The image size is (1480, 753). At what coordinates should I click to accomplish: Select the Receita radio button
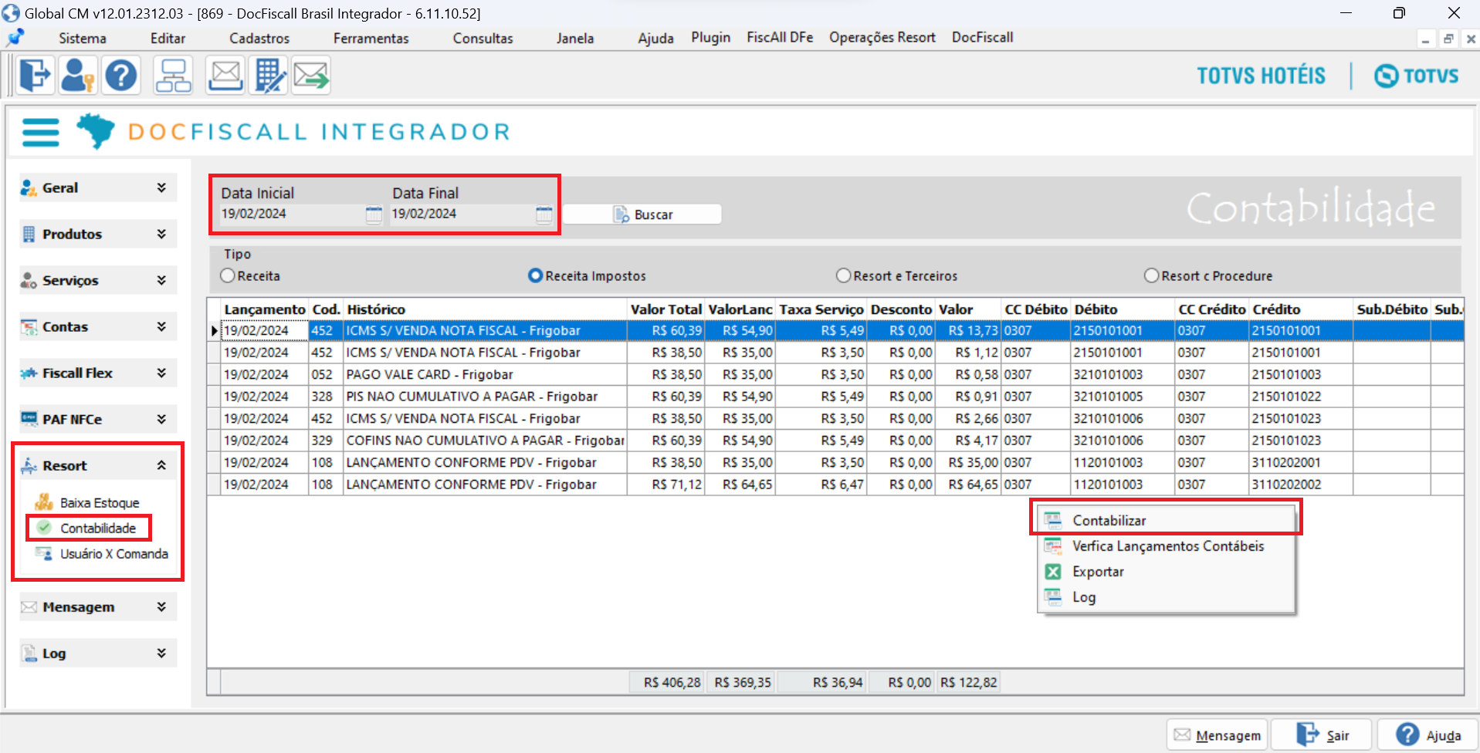(228, 275)
